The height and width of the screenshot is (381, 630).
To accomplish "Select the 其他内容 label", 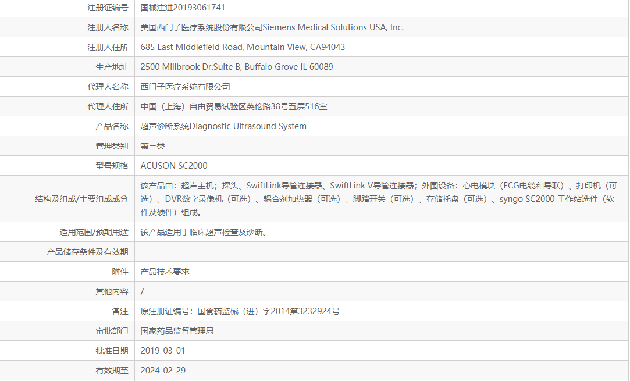I will pos(112,291).
